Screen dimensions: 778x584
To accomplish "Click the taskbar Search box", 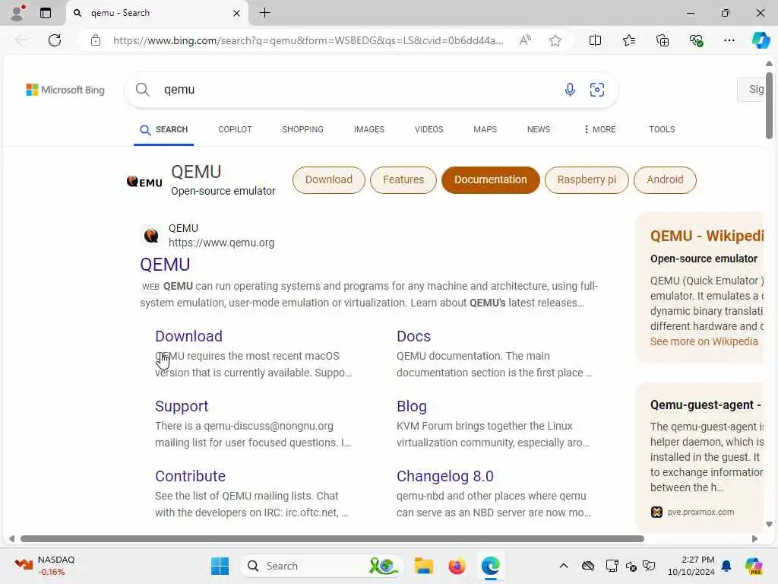I will tap(322, 566).
